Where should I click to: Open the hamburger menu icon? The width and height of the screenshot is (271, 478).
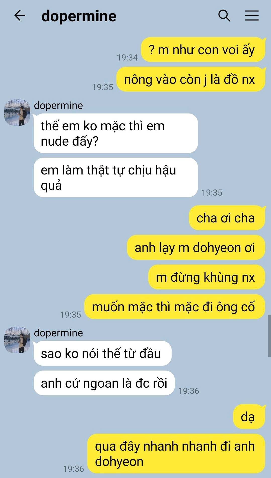pyautogui.click(x=252, y=16)
